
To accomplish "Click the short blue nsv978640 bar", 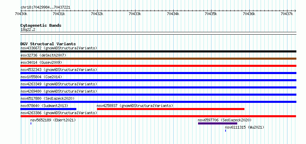I will (48, 109).
